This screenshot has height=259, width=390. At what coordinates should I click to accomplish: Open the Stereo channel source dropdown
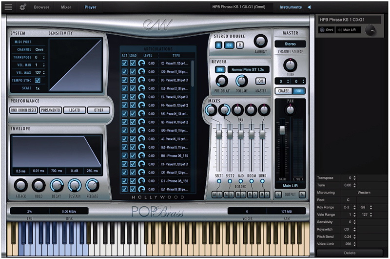click(x=290, y=44)
